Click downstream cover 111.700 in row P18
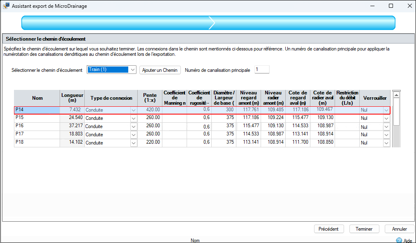Screen dimensions: 416x243 (x=298, y=143)
